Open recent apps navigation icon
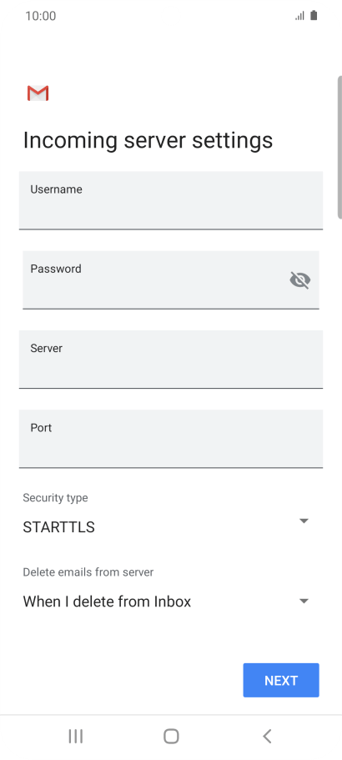Viewport: 342px width, 760px height. tap(76, 737)
